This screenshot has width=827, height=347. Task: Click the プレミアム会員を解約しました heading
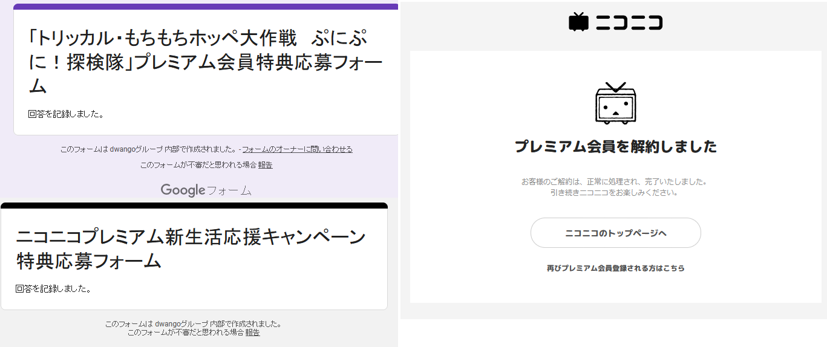615,146
